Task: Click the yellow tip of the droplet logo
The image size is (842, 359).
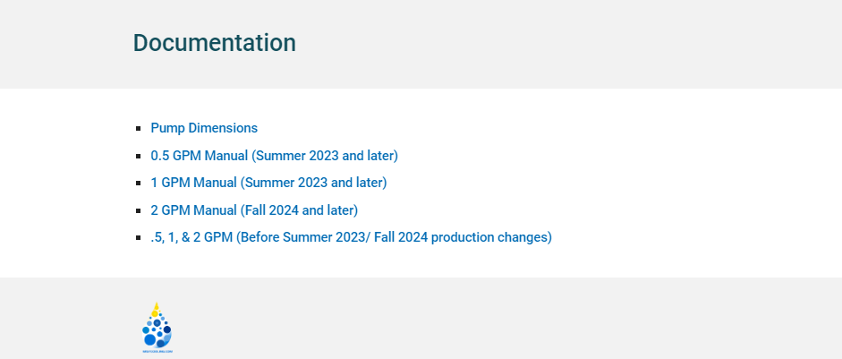Action: [156, 307]
